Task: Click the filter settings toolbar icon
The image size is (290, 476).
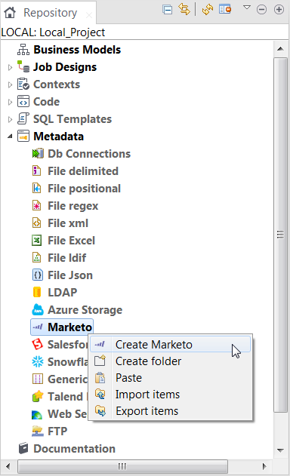Action: 225,9
